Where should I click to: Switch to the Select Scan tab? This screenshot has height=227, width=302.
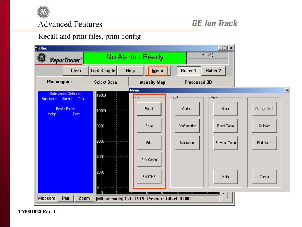pos(106,82)
